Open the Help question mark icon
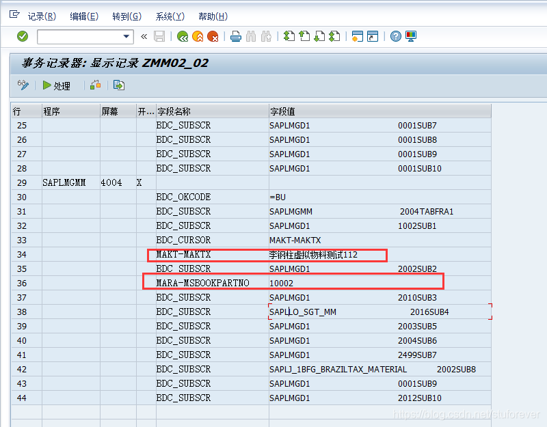547x427 pixels. click(x=396, y=36)
